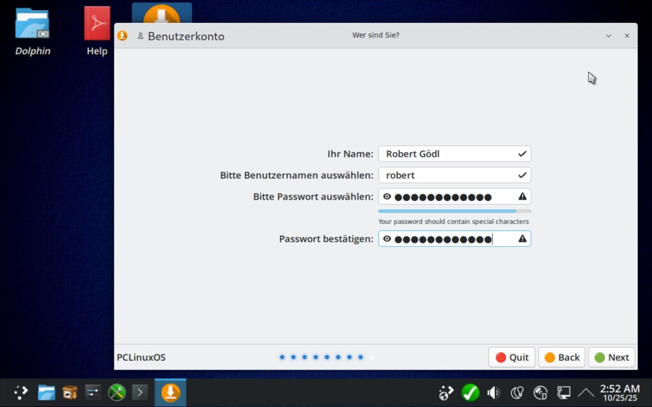The width and height of the screenshot is (652, 407).
Task: Open system settings sliders icon in taskbar
Action: click(x=93, y=392)
